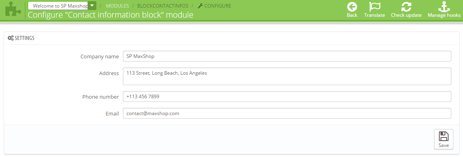Click the Configure Contact information block title

(110, 15)
